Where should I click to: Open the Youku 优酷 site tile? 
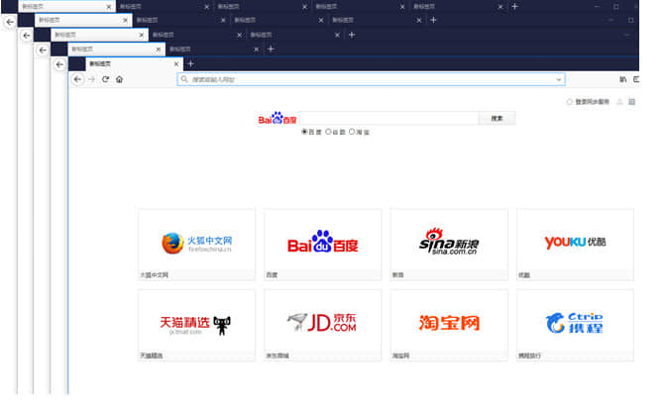click(x=575, y=244)
